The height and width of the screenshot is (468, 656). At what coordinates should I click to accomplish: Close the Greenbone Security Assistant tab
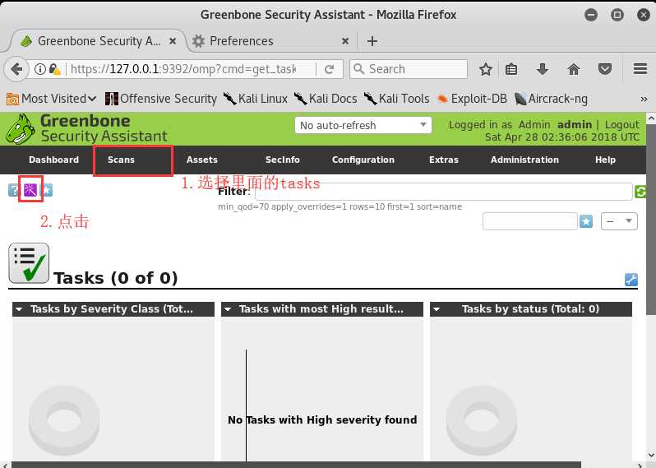click(x=173, y=41)
